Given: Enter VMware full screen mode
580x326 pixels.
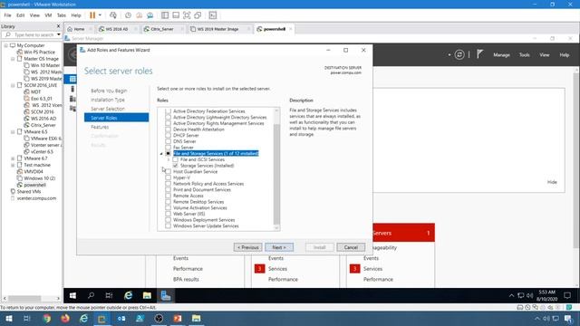Looking at the screenshot, I should click(x=187, y=15).
